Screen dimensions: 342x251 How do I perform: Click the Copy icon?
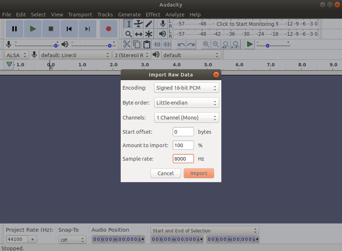137,44
